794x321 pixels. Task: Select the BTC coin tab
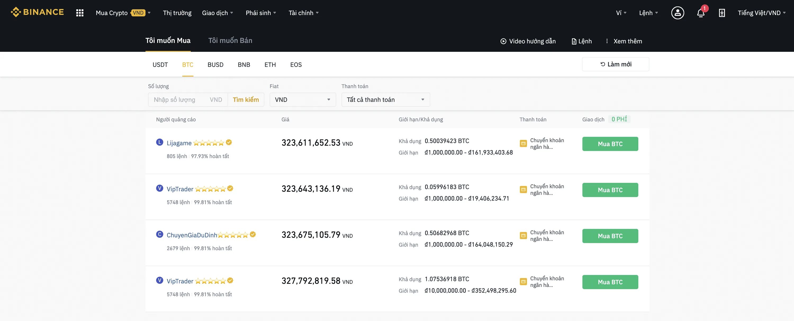pos(188,65)
